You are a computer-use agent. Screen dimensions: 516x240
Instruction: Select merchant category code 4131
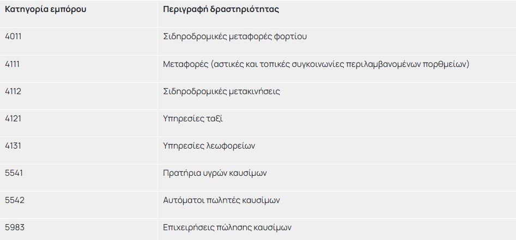pyautogui.click(x=13, y=145)
